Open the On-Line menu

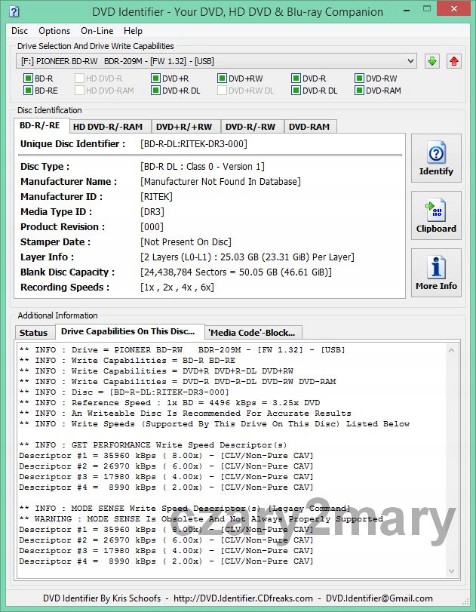click(97, 31)
